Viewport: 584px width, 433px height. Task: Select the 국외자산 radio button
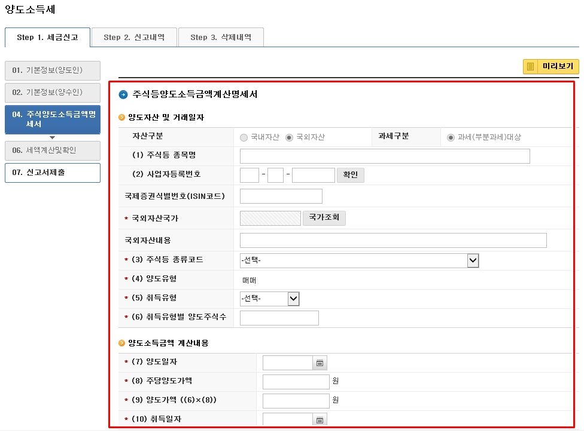point(289,137)
